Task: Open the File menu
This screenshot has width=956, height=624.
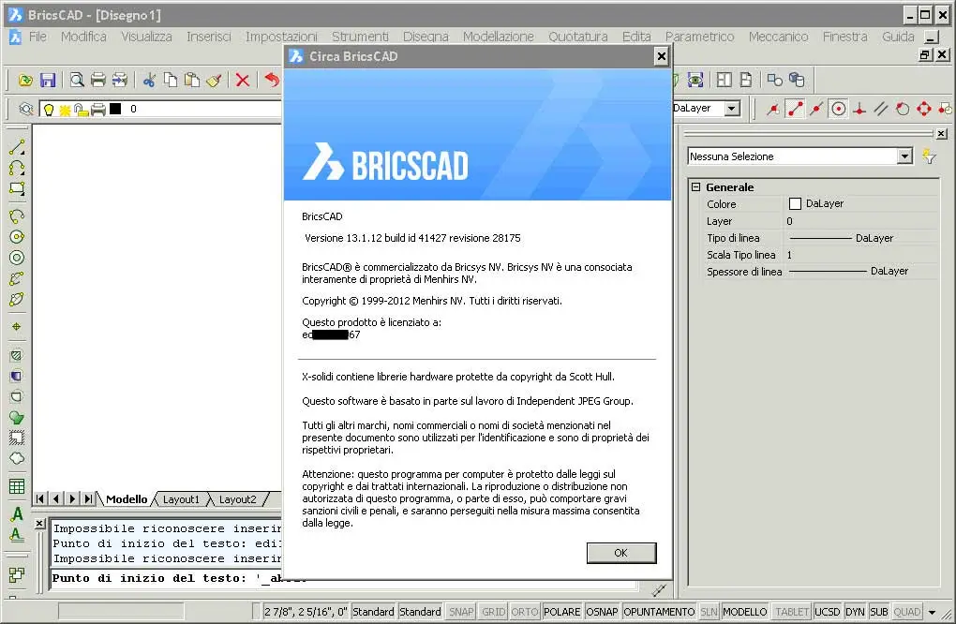Action: tap(37, 37)
